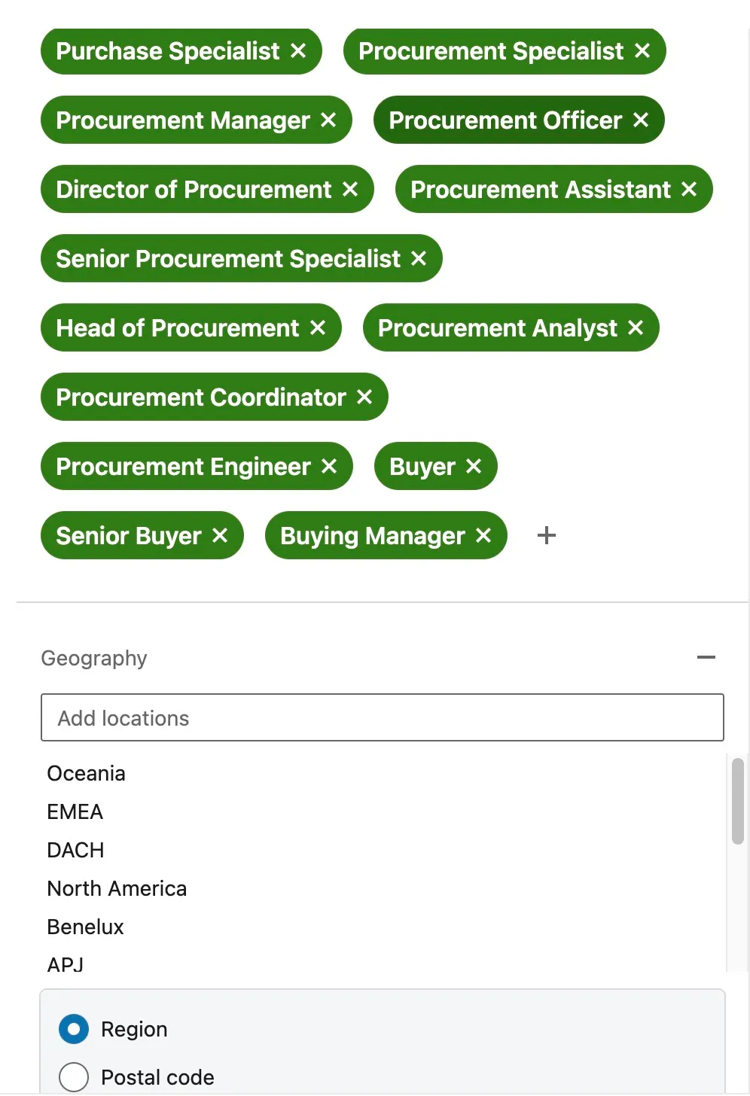Choose the DACH region option
This screenshot has height=1096, width=750.
(75, 851)
